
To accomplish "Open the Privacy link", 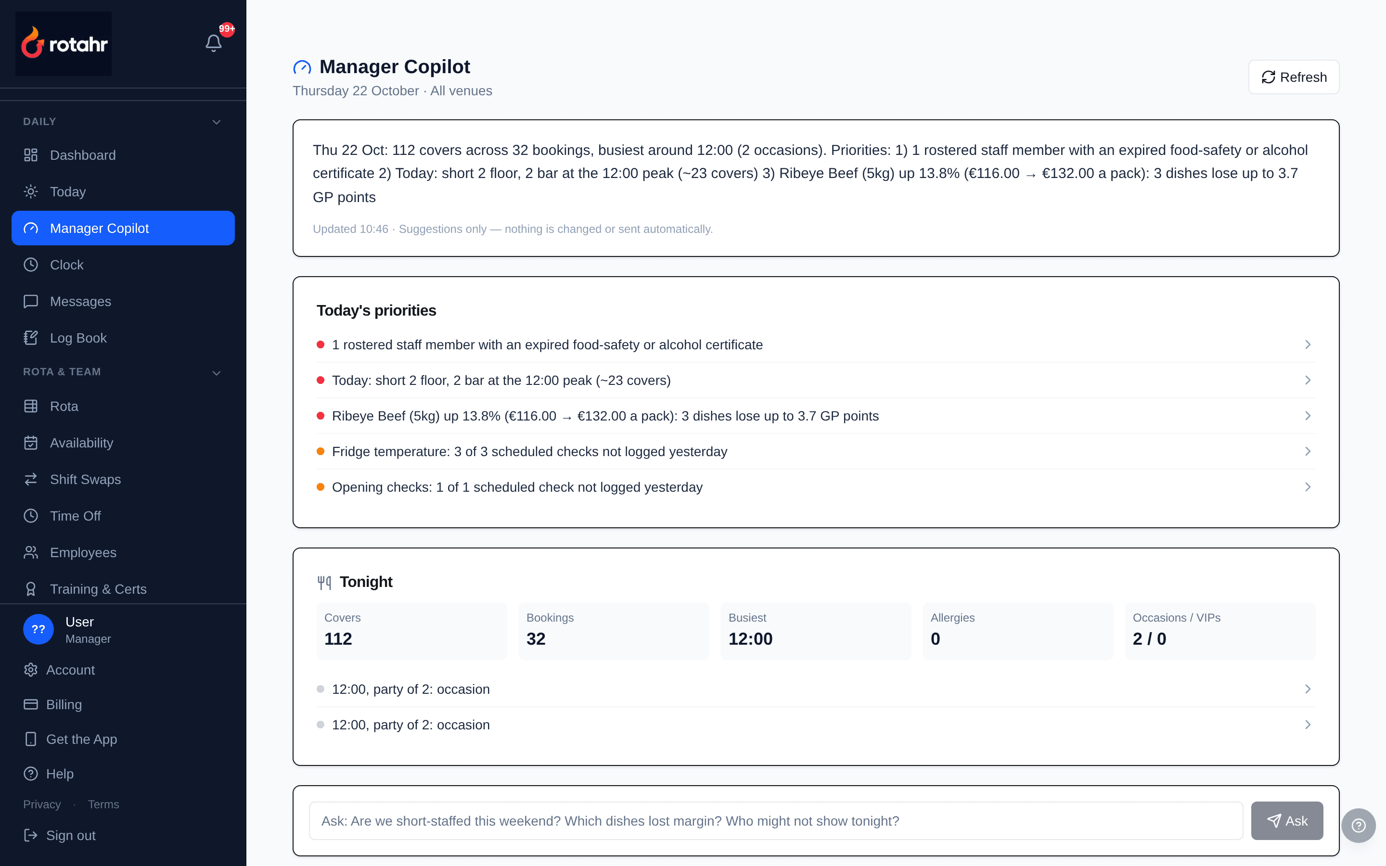I will click(x=42, y=804).
